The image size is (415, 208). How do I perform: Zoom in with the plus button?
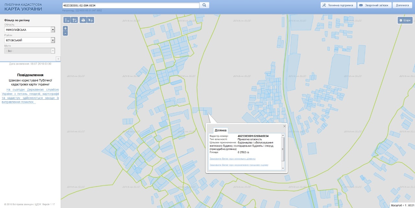[65, 28]
